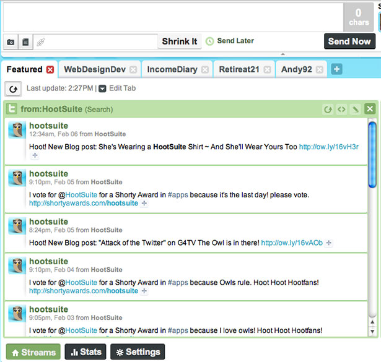Click #apps hashtag in 9:10pm Feb 04 tweet
381x362 pixels.
pos(178,283)
